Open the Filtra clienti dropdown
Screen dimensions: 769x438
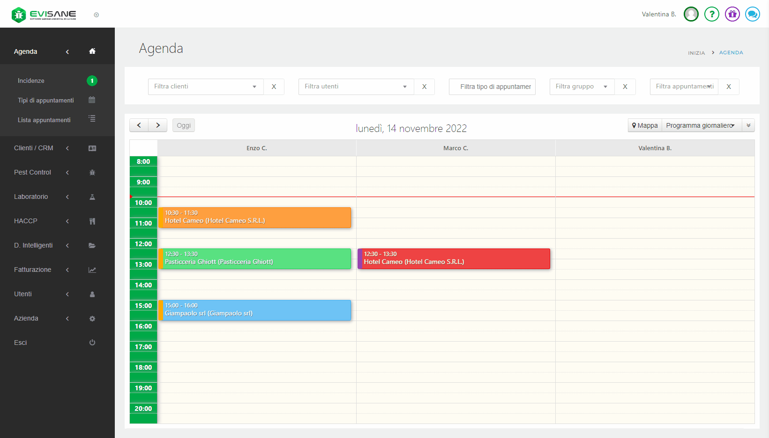(206, 87)
